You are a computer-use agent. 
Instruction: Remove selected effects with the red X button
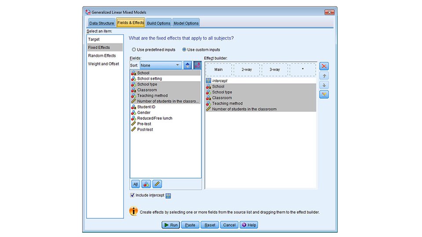click(x=324, y=66)
